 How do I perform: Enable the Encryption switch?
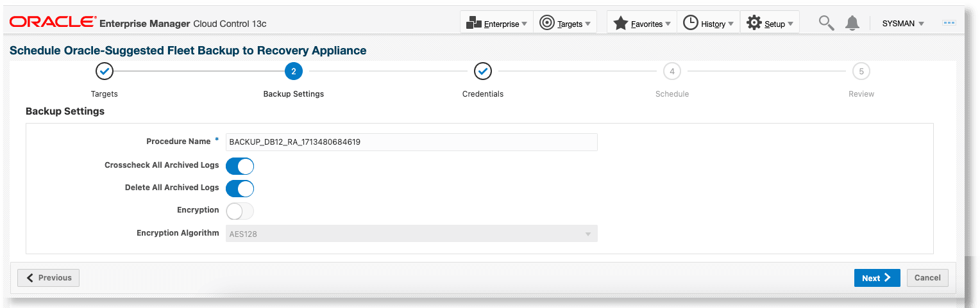coord(240,211)
